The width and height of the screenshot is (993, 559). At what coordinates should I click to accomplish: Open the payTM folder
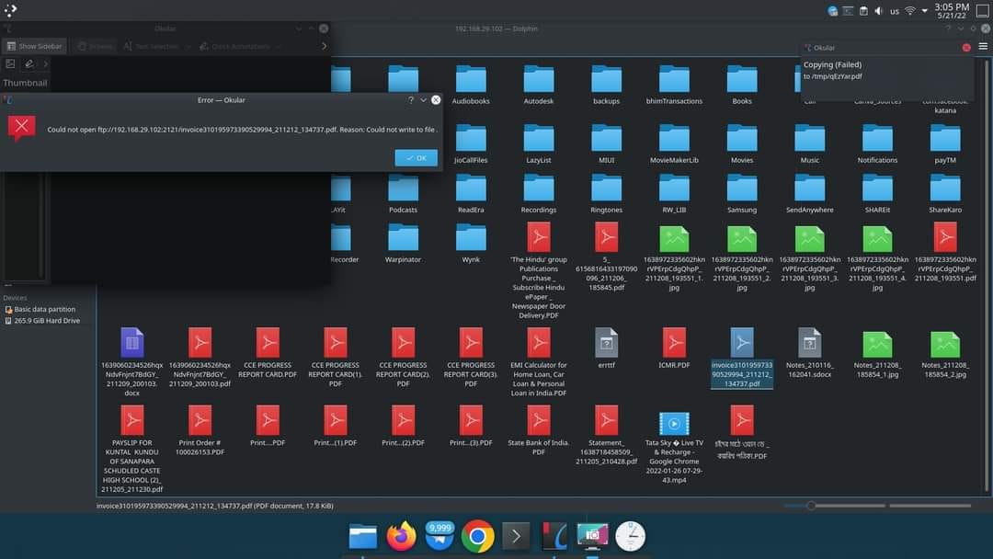(945, 143)
